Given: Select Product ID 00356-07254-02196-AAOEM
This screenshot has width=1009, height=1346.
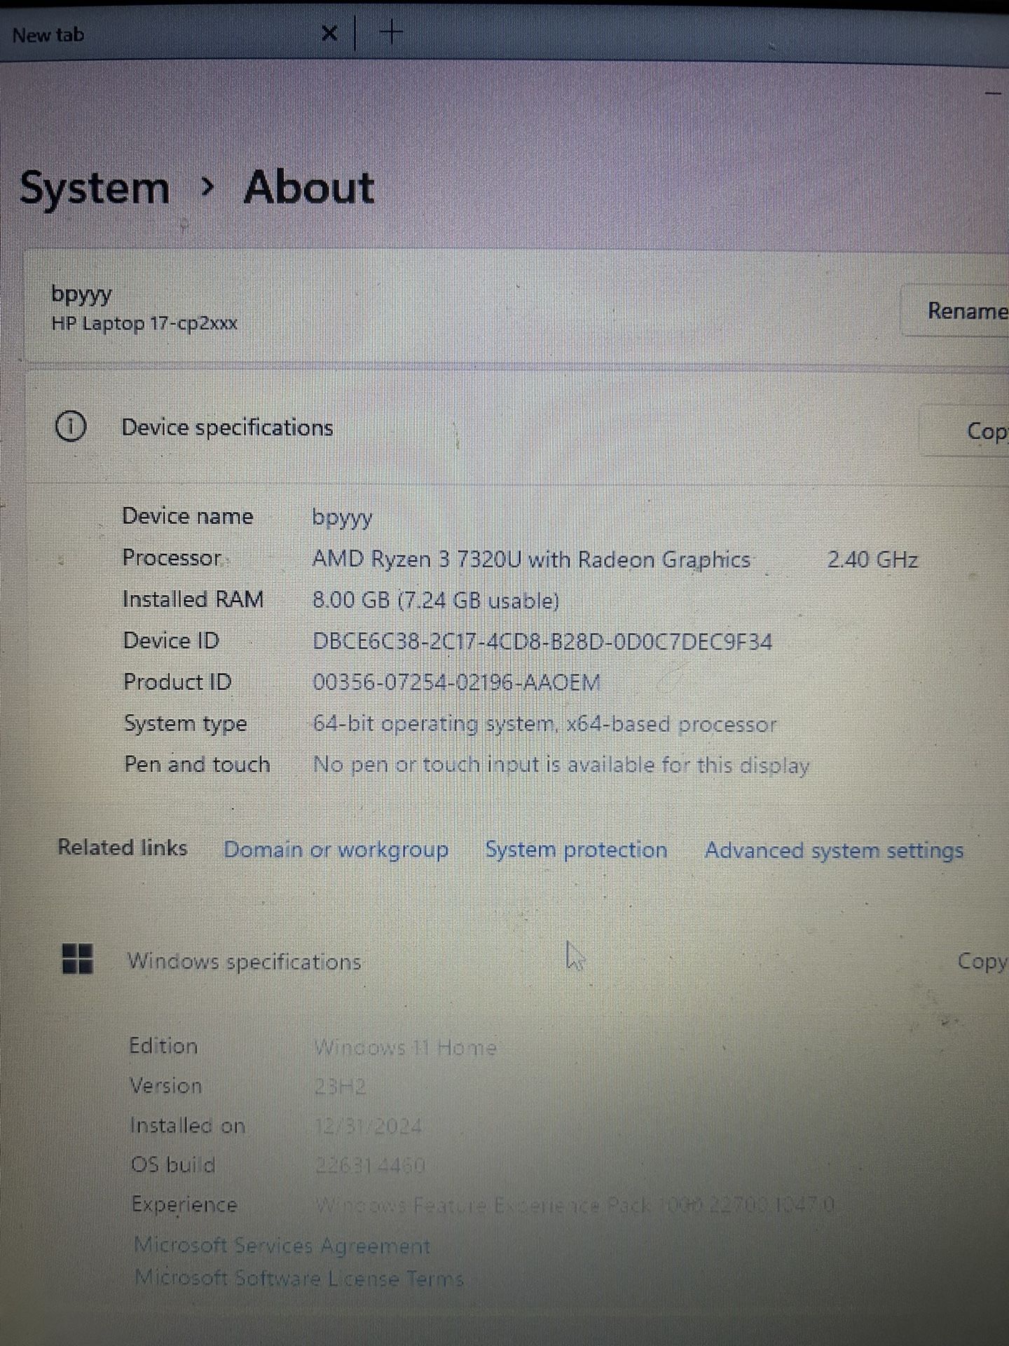Looking at the screenshot, I should pyautogui.click(x=457, y=682).
